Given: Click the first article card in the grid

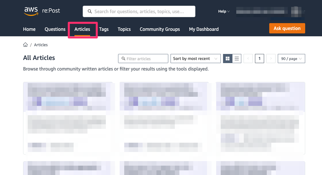Looking at the screenshot, I should [x=68, y=118].
